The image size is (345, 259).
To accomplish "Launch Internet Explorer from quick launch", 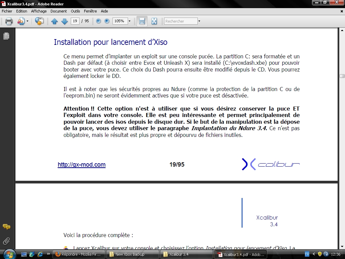I will coord(40,254).
